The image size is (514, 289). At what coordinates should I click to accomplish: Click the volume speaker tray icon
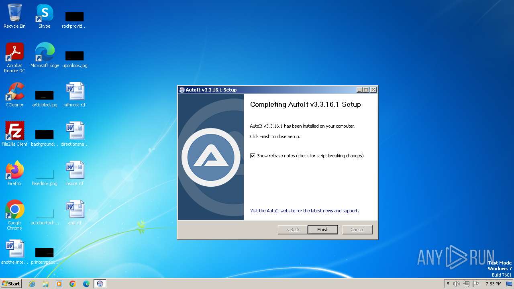pos(457,284)
